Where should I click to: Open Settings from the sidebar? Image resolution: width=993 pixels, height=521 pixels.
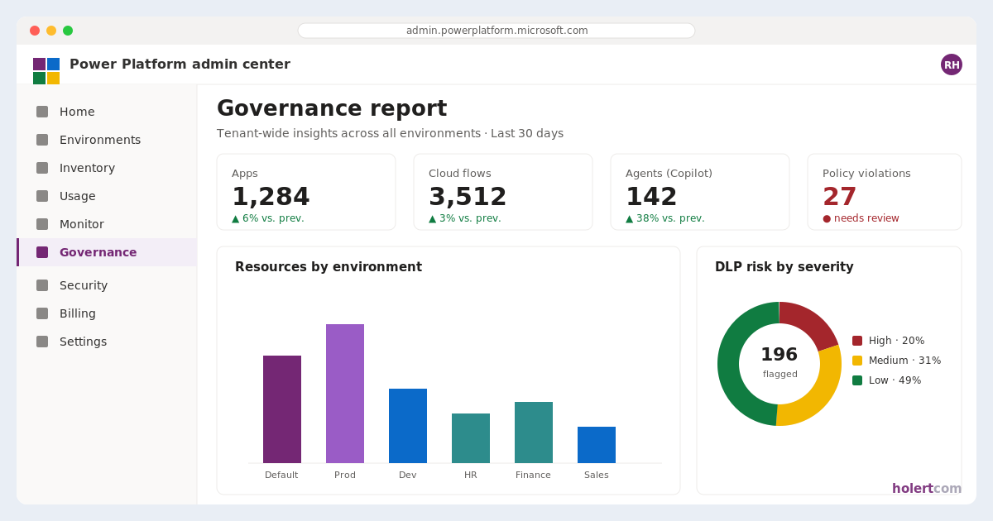[107, 342]
